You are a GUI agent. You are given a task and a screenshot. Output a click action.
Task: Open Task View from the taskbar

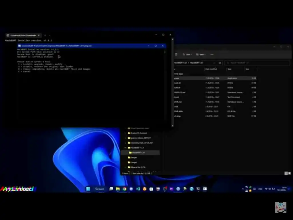(111, 189)
